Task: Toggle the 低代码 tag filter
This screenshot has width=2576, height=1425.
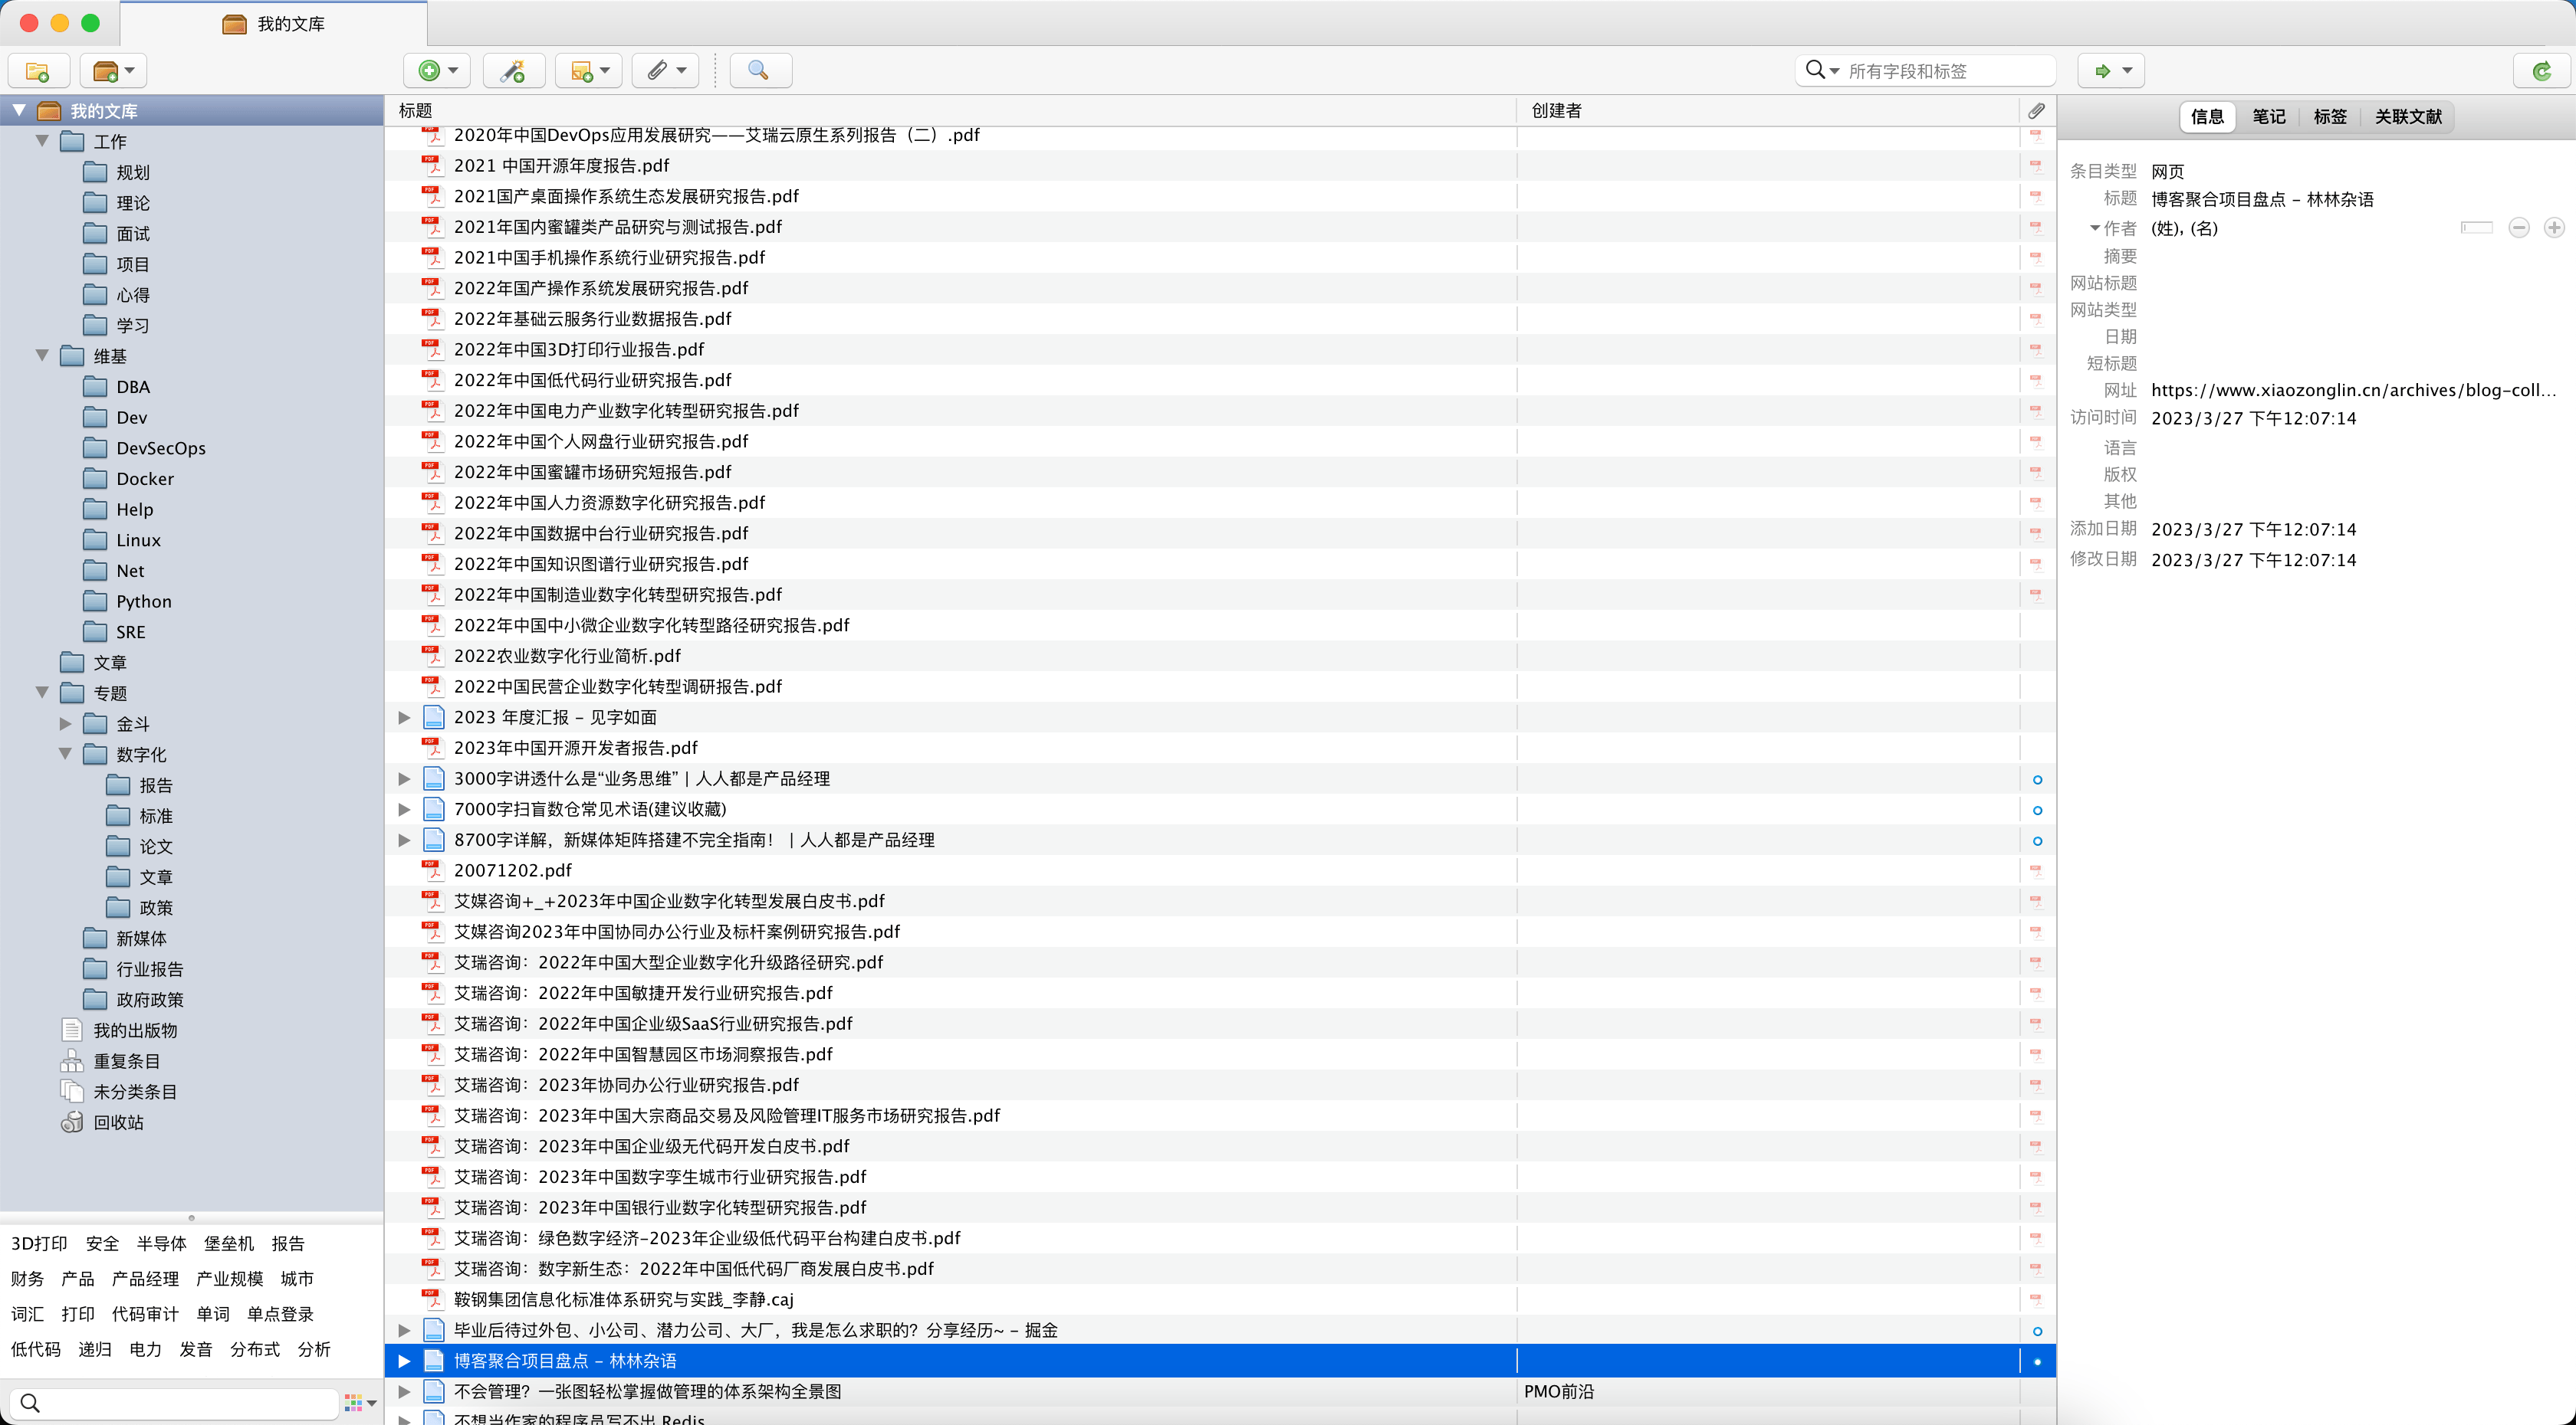Action: pos(35,1349)
